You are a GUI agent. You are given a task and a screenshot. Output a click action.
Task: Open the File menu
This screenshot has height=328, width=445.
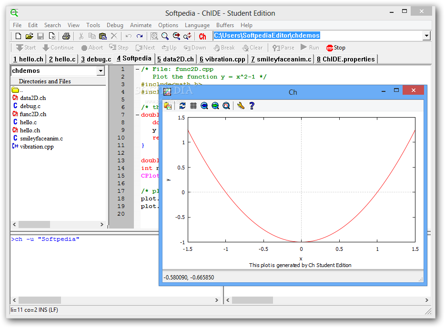(x=17, y=25)
